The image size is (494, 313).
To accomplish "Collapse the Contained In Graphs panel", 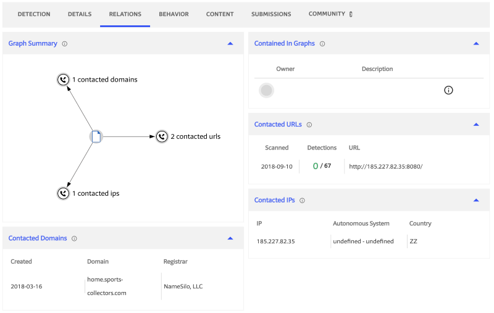I will point(476,44).
